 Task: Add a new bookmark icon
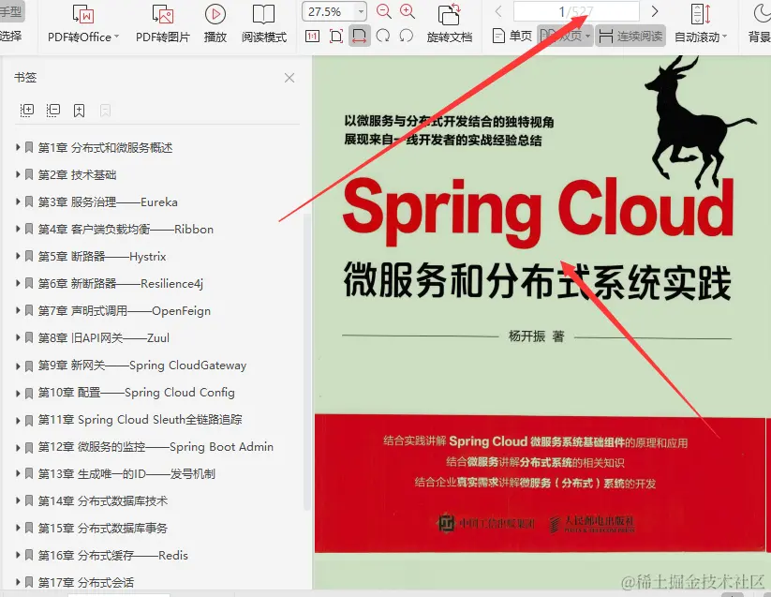pos(80,111)
